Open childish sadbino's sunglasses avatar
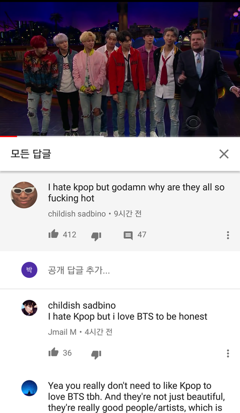The width and height of the screenshot is (240, 413). point(24,195)
